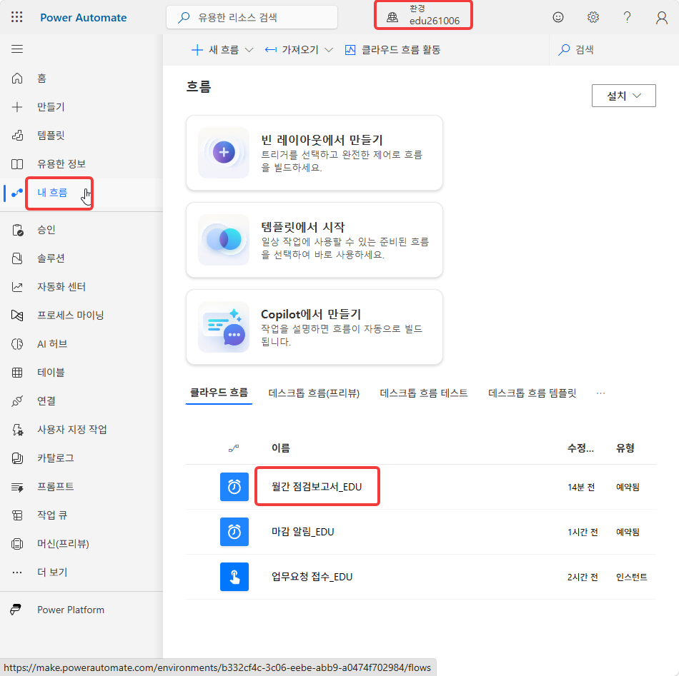
Task: Open the app launcher waffle icon
Action: 17,17
